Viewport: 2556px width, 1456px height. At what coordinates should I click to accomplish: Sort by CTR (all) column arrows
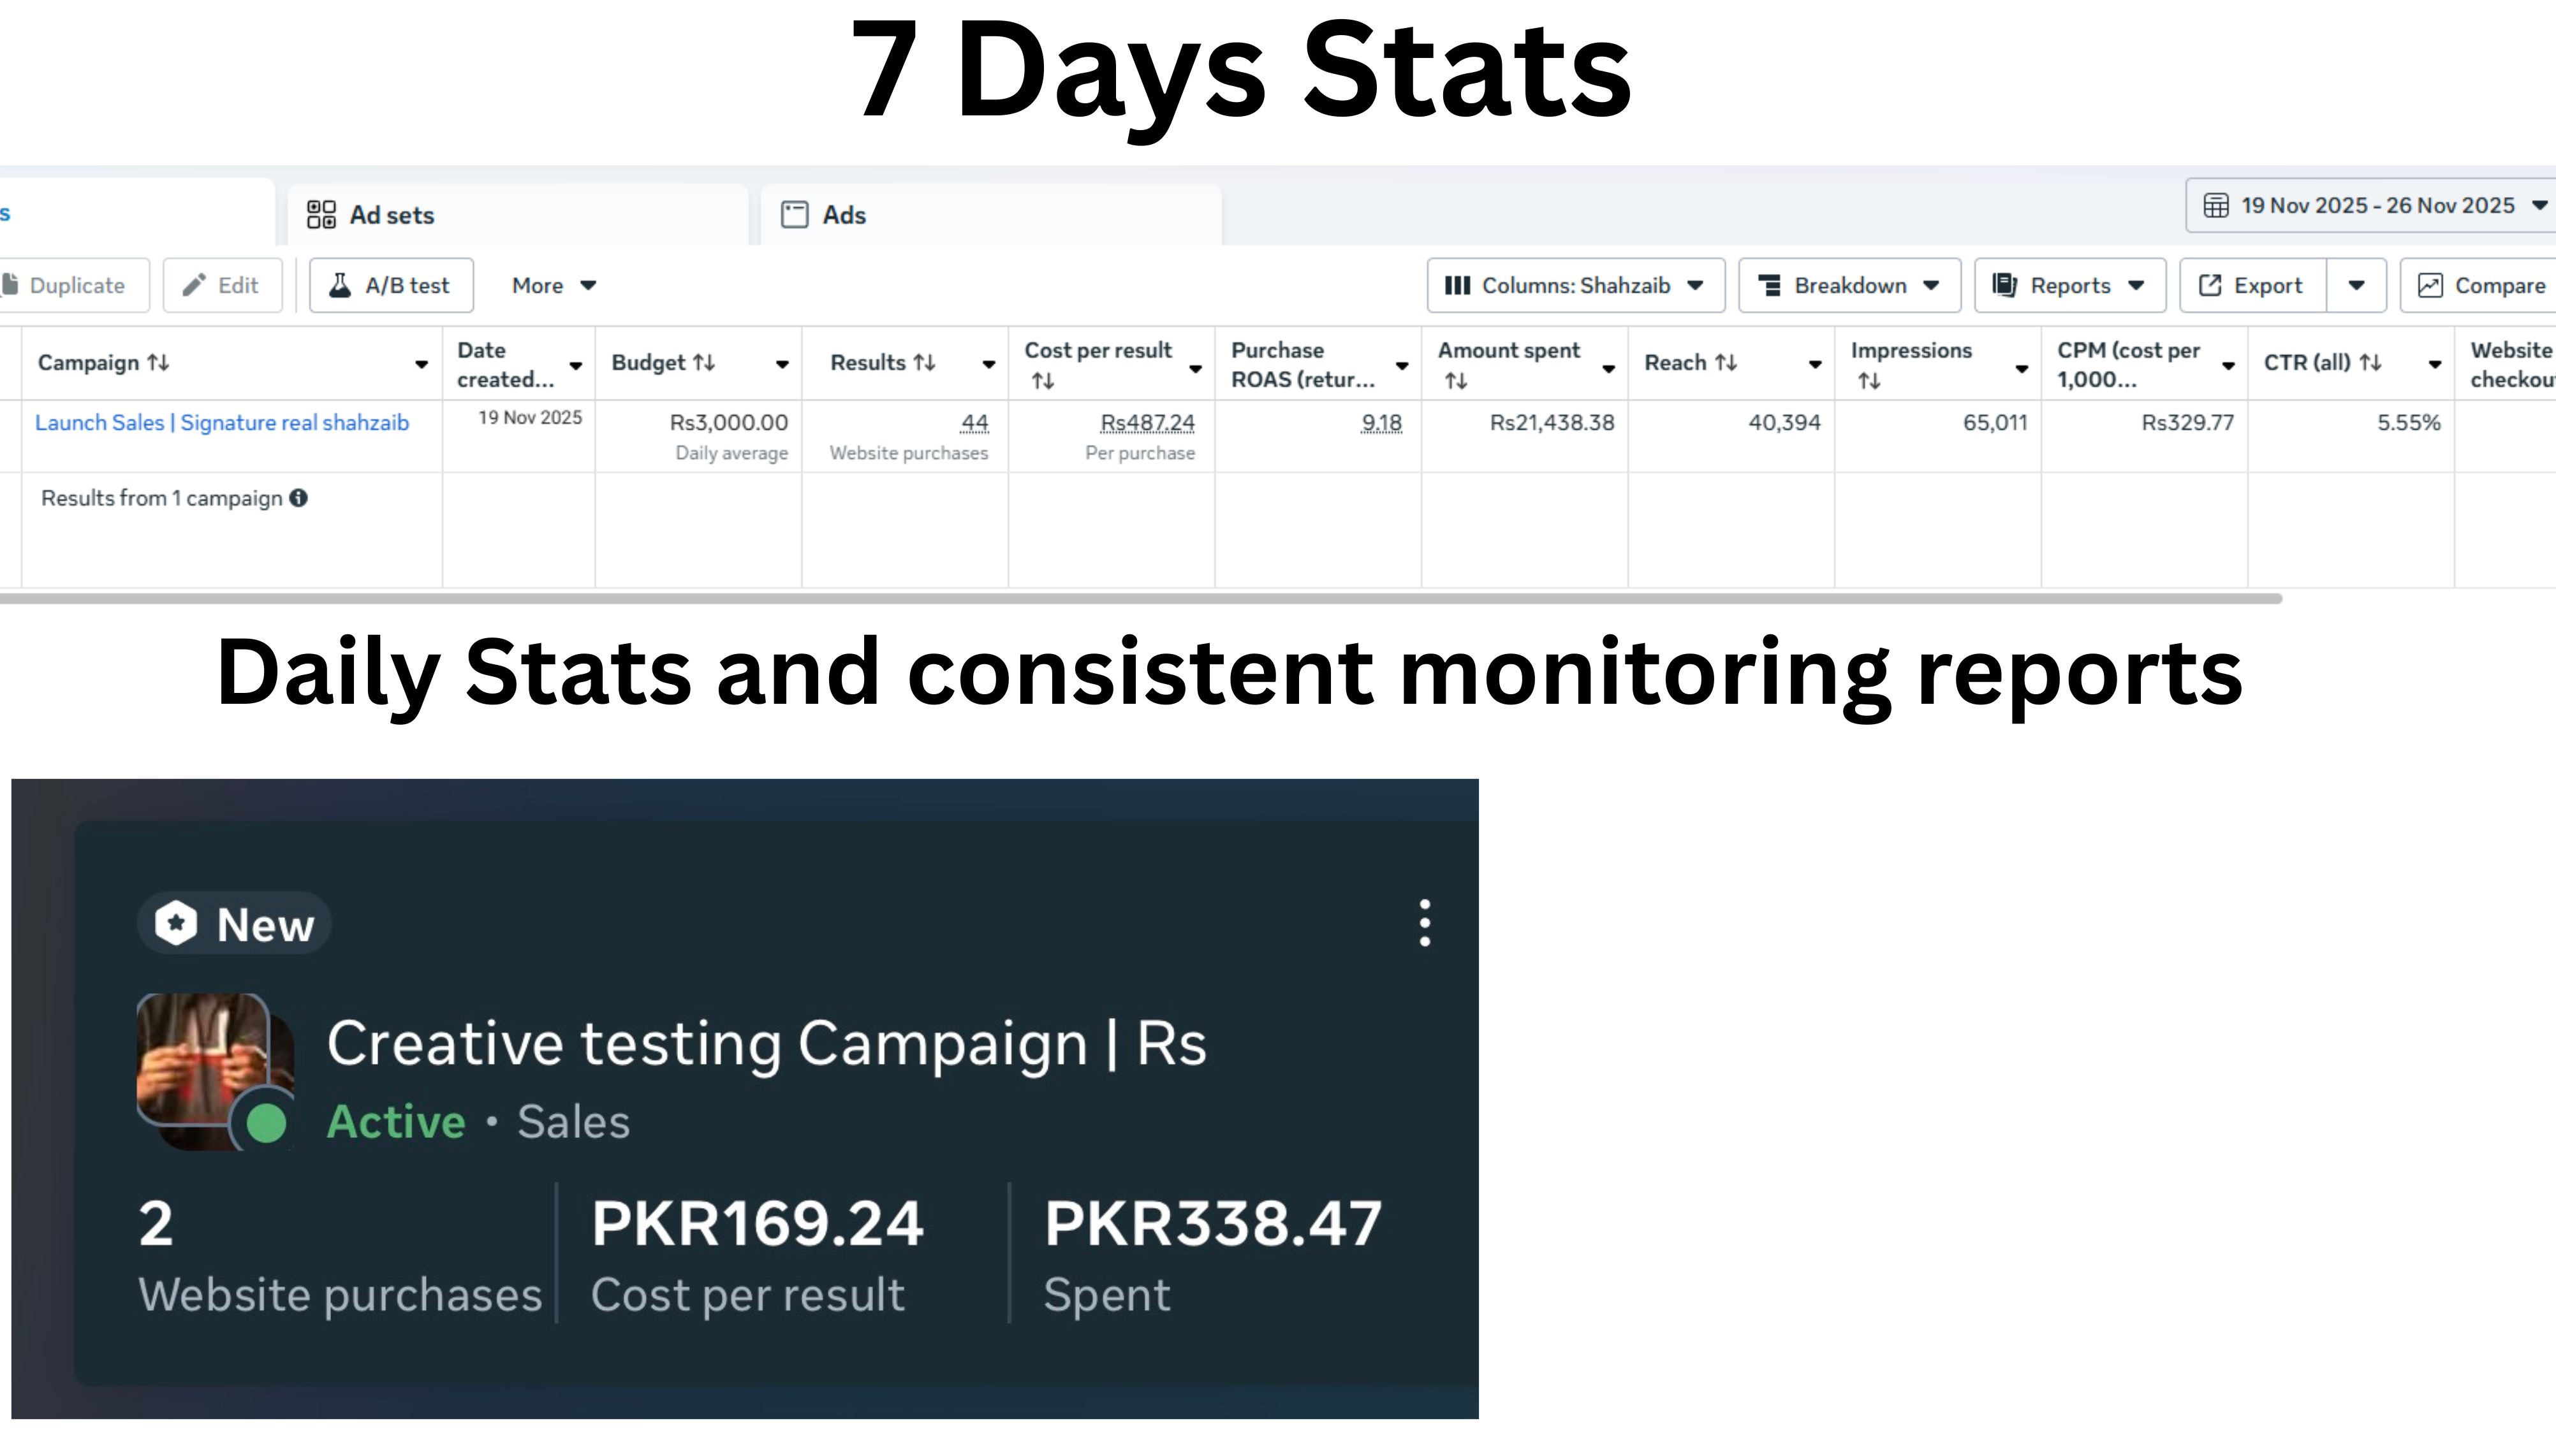2370,363
